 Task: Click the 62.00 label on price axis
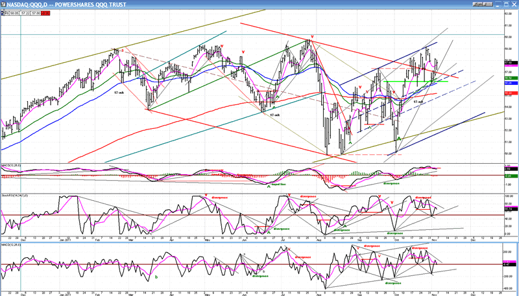[509, 14]
